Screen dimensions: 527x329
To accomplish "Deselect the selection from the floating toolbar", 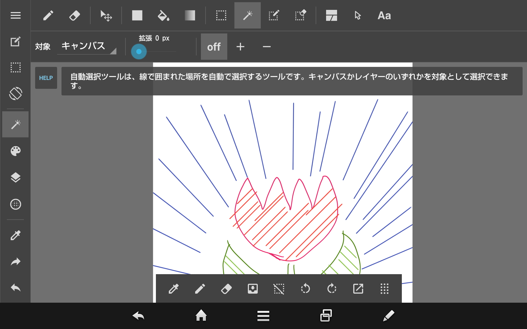I will [279, 288].
